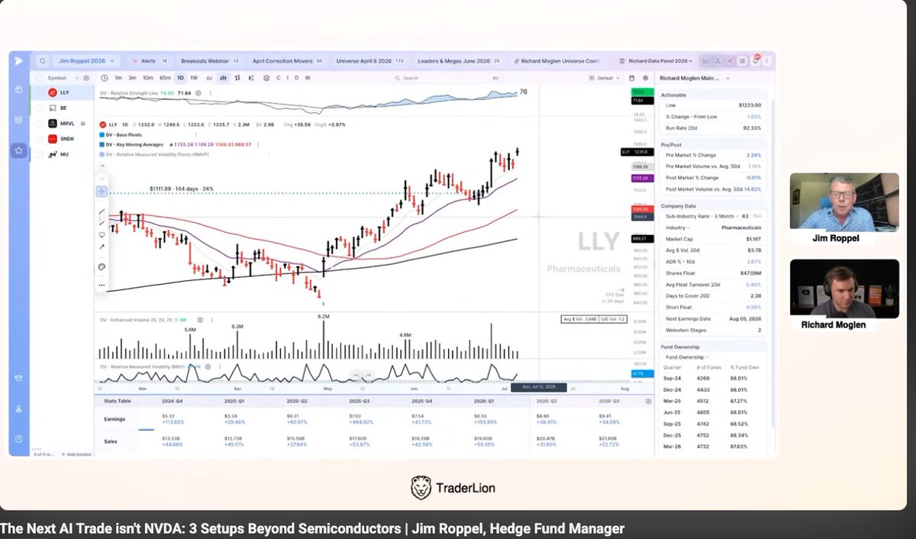Open the Breakouts Webinar tab
916x539 pixels.
click(x=209, y=61)
